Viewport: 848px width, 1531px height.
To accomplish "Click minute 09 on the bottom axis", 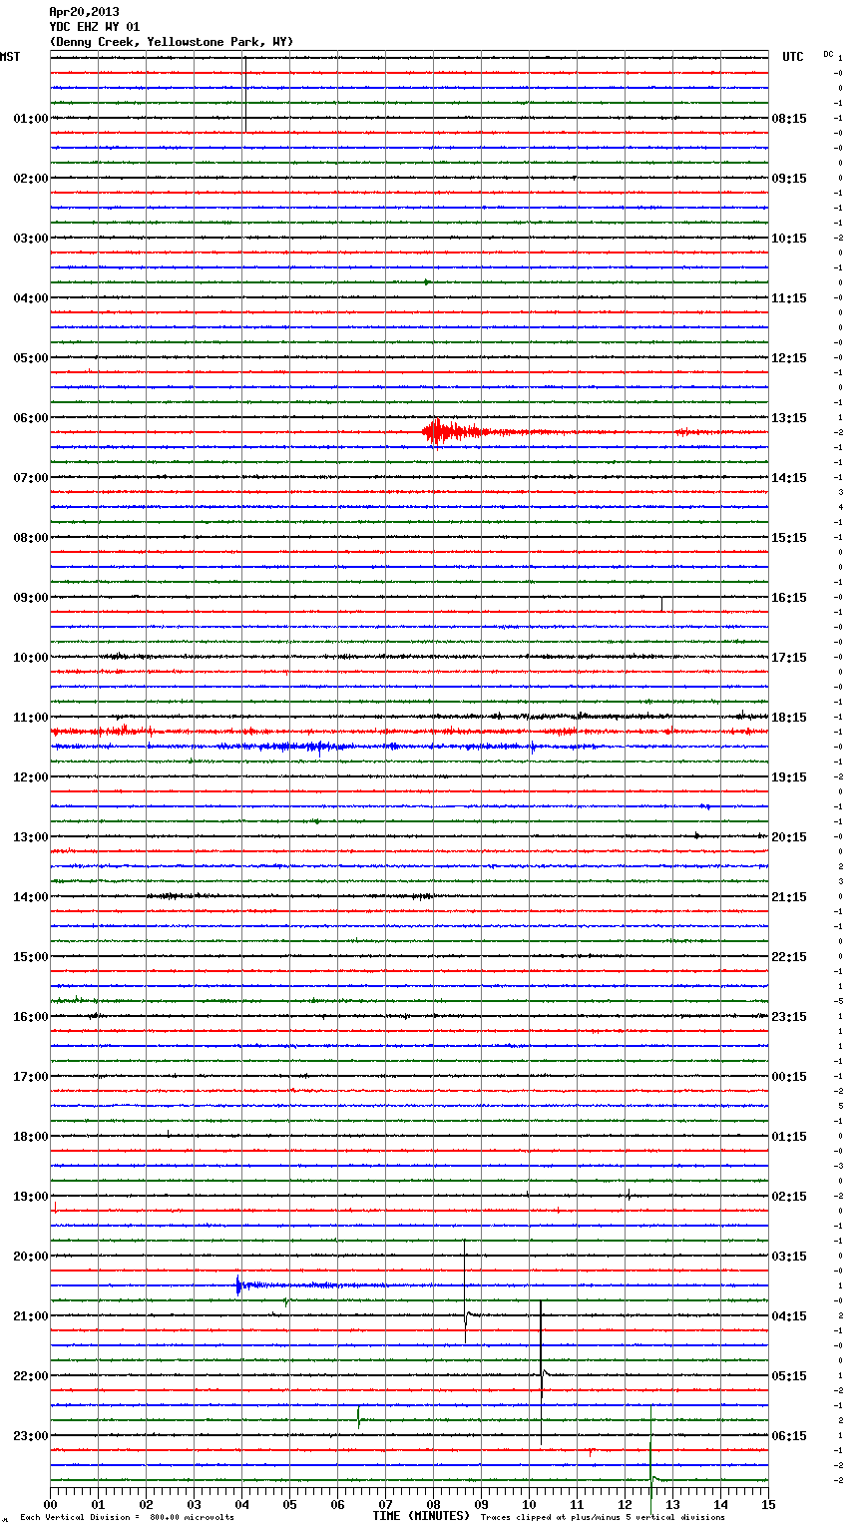I will point(482,1504).
